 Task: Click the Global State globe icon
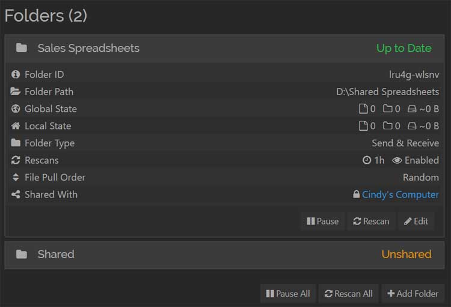[16, 108]
